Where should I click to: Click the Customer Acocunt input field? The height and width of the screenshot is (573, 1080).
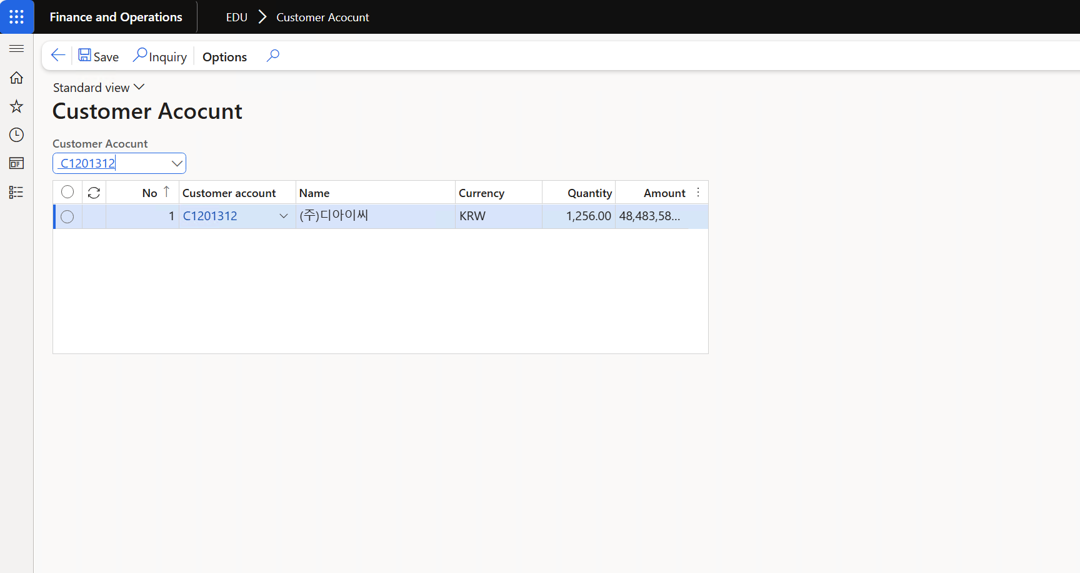point(112,163)
